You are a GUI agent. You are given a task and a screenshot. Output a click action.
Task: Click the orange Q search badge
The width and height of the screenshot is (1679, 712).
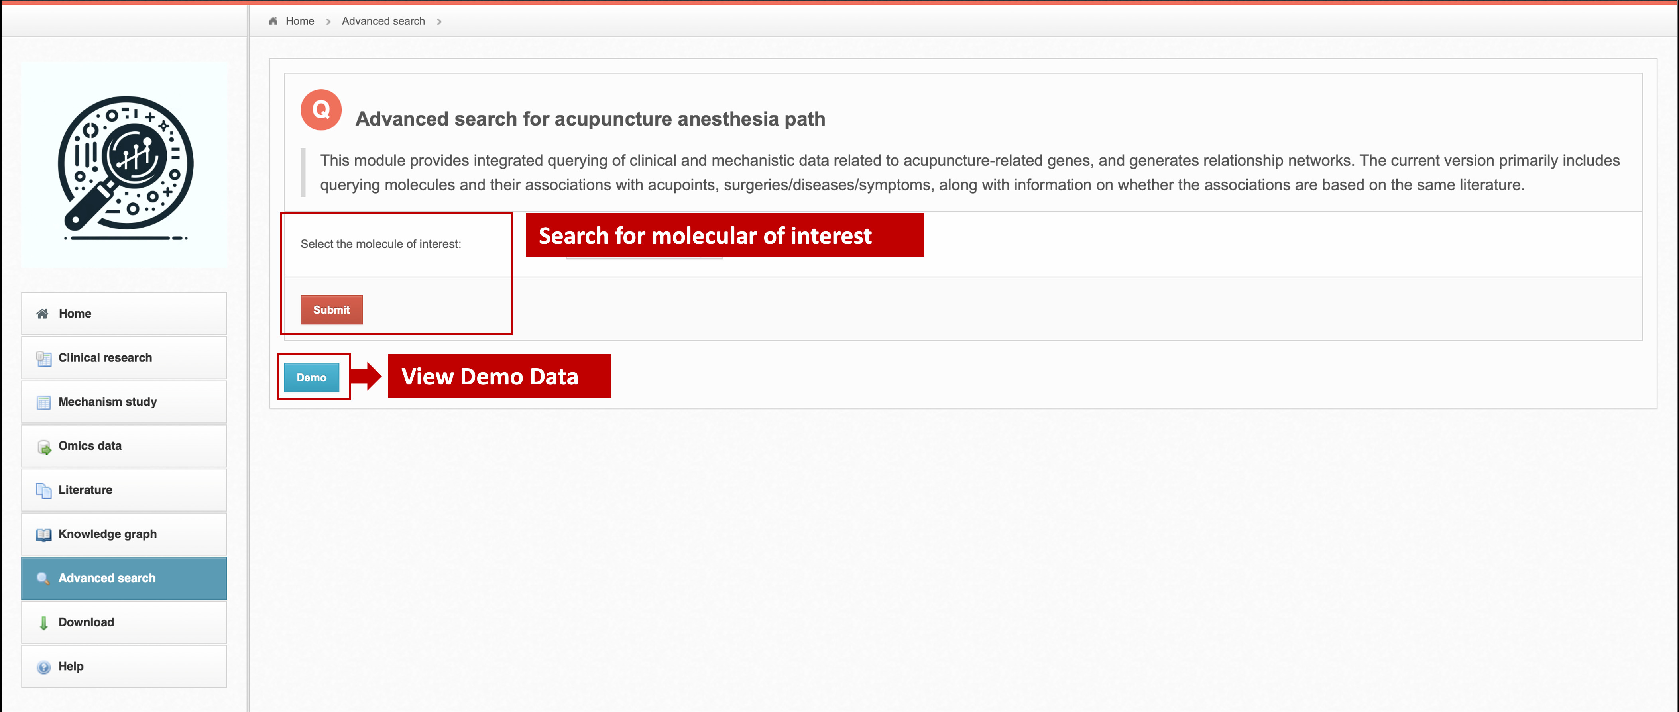[x=320, y=110]
